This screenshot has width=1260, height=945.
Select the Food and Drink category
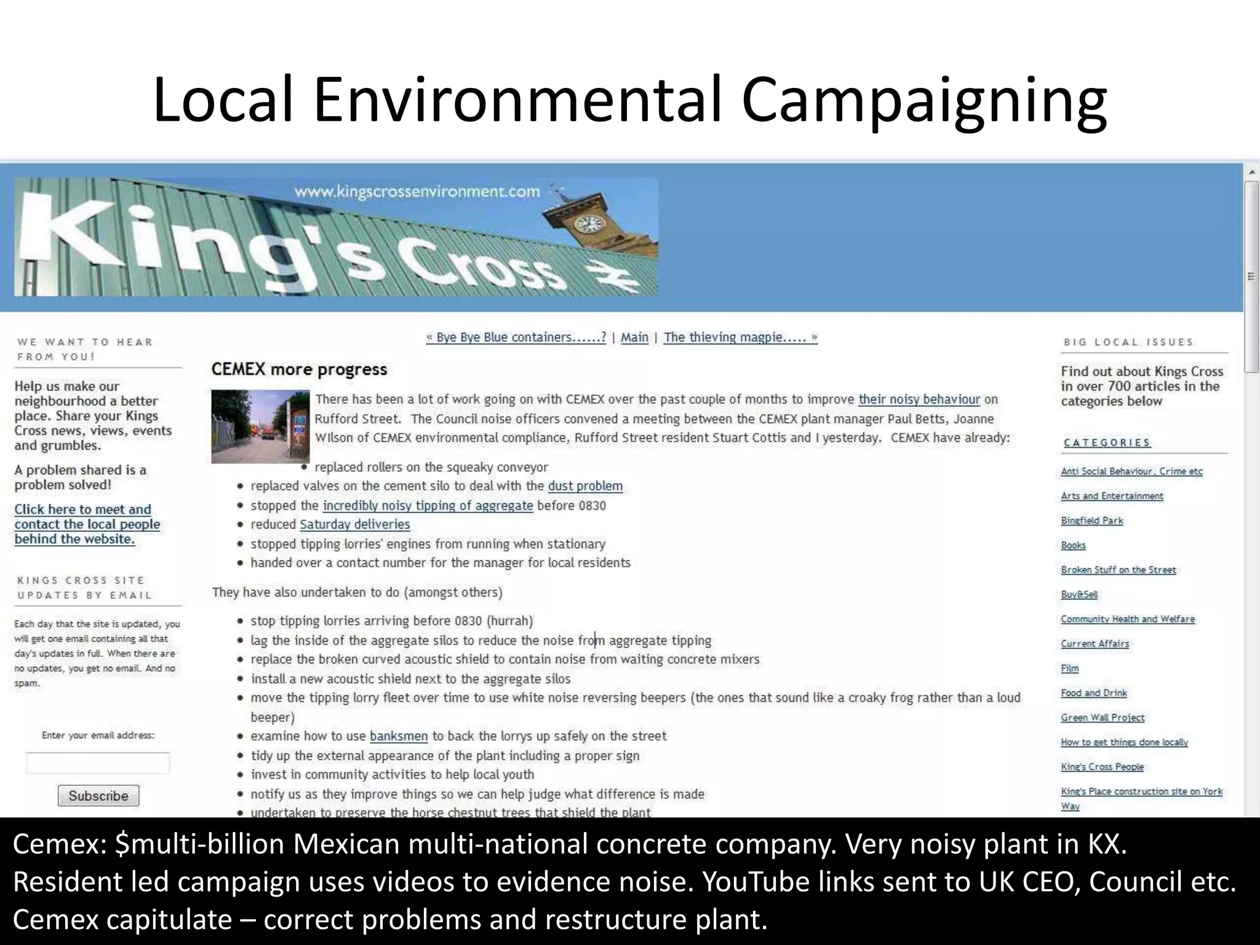click(x=1093, y=693)
